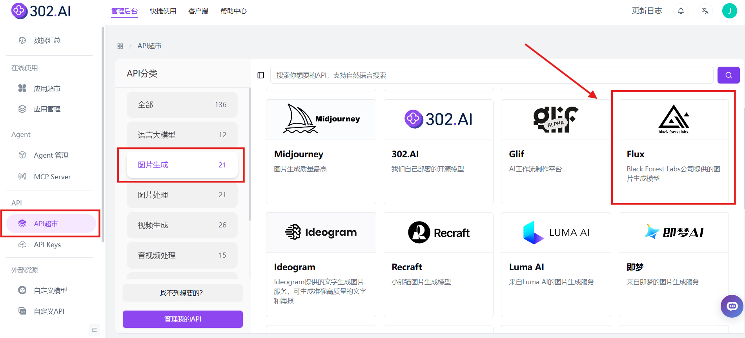Click the MCP Server icon

click(22, 176)
